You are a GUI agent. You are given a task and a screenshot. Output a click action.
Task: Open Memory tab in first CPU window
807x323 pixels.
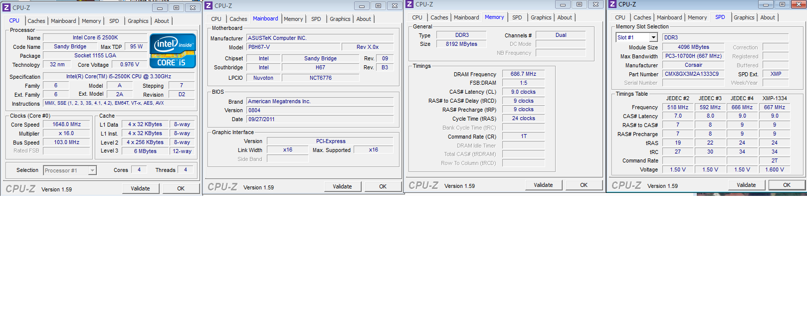[x=91, y=21]
